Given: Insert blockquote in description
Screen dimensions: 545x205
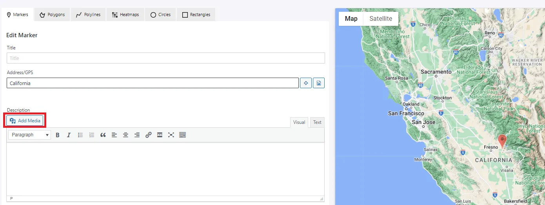Looking at the screenshot, I should click(103, 135).
